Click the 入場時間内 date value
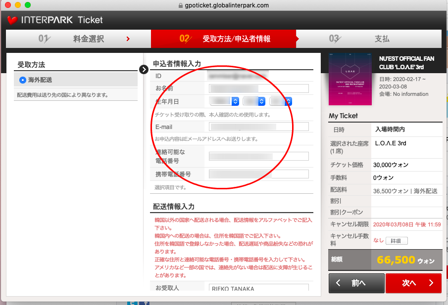 tap(390, 130)
